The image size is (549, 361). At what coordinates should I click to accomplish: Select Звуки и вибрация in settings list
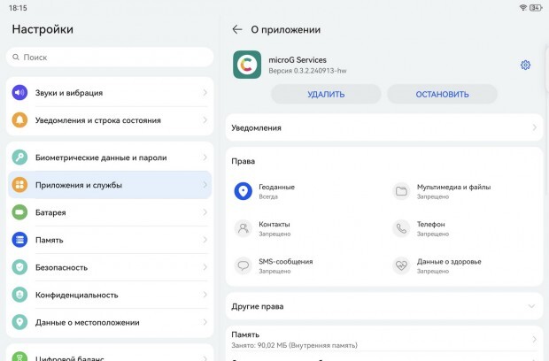coord(110,93)
